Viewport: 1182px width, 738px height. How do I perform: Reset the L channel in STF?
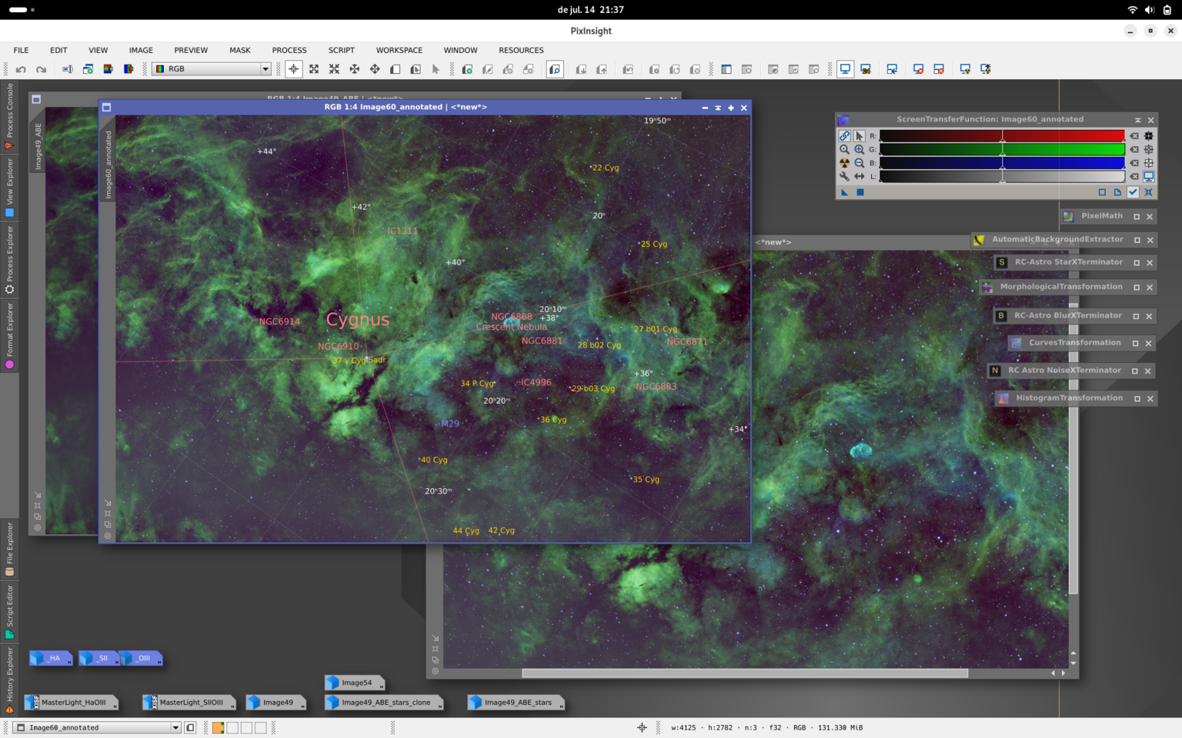[x=1134, y=177]
